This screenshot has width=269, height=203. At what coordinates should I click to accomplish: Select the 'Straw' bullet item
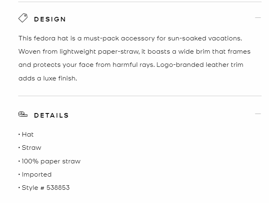point(31,148)
